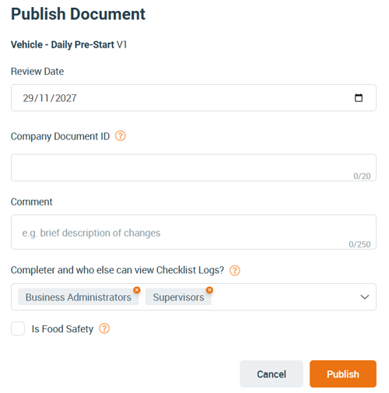The height and width of the screenshot is (393, 389).
Task: Click the Vehicle - Daily Pre-Start V1 title
Action: (x=68, y=44)
